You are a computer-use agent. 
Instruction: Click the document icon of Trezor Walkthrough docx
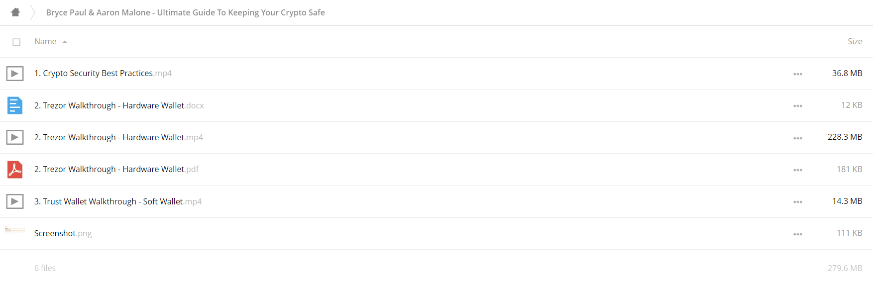point(15,105)
